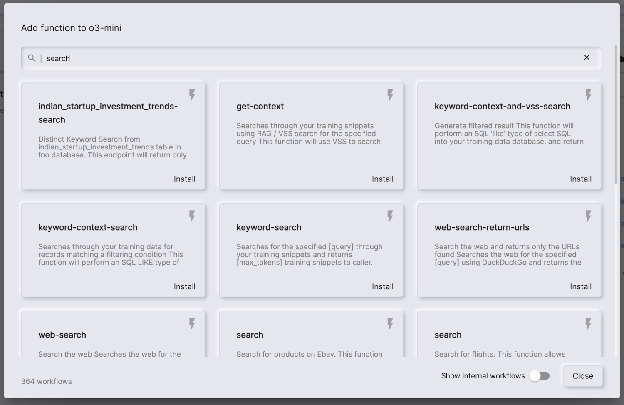The width and height of the screenshot is (624, 405).
Task: Install the keyword-context-search function
Action: point(185,286)
